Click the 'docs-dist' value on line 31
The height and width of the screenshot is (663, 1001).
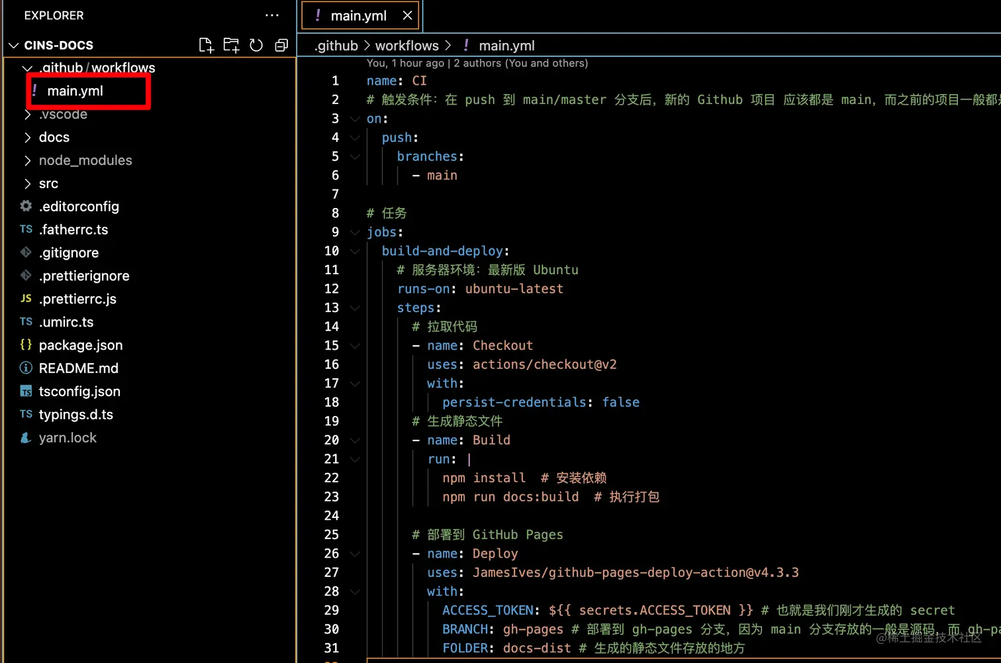tap(537, 648)
